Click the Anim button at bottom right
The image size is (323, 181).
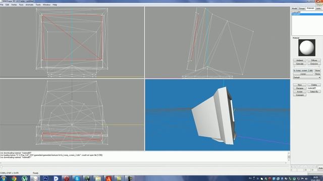320,168
